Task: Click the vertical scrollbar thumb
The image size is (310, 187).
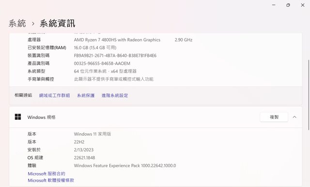Action: [x=309, y=95]
